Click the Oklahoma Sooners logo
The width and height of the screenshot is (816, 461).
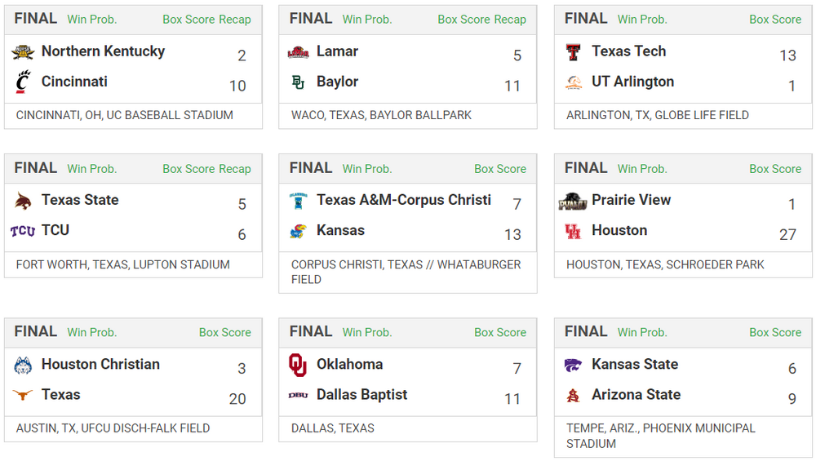(x=298, y=365)
